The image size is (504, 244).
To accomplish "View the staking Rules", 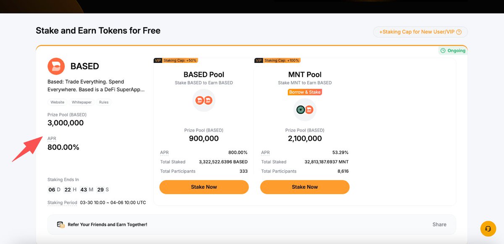I will 104,102.
